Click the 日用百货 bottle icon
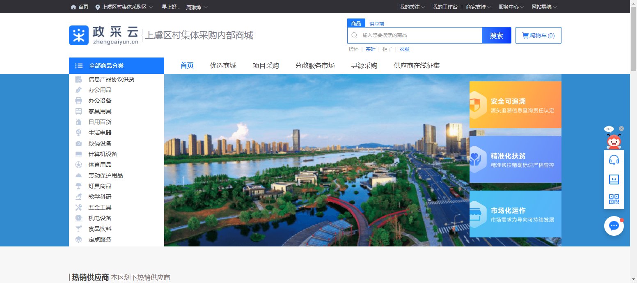Screen dimensions: 637x283 (x=78, y=122)
